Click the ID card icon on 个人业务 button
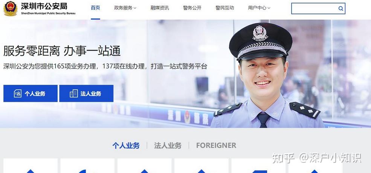371x173 pixels. coord(18,93)
